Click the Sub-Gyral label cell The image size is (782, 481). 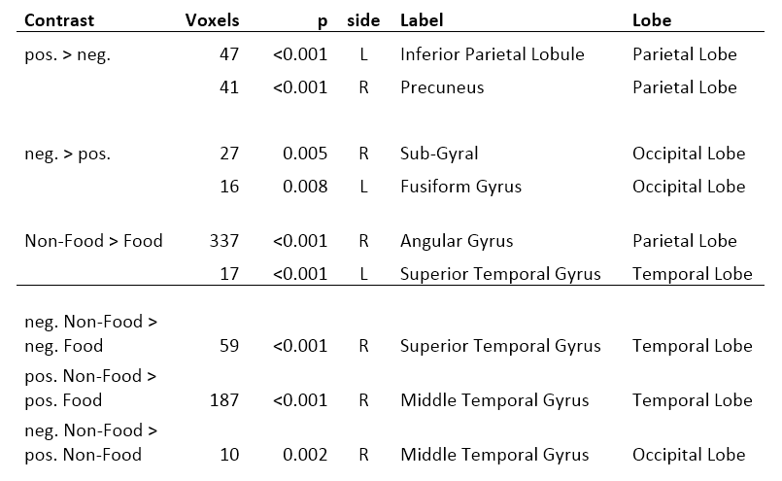click(x=439, y=154)
